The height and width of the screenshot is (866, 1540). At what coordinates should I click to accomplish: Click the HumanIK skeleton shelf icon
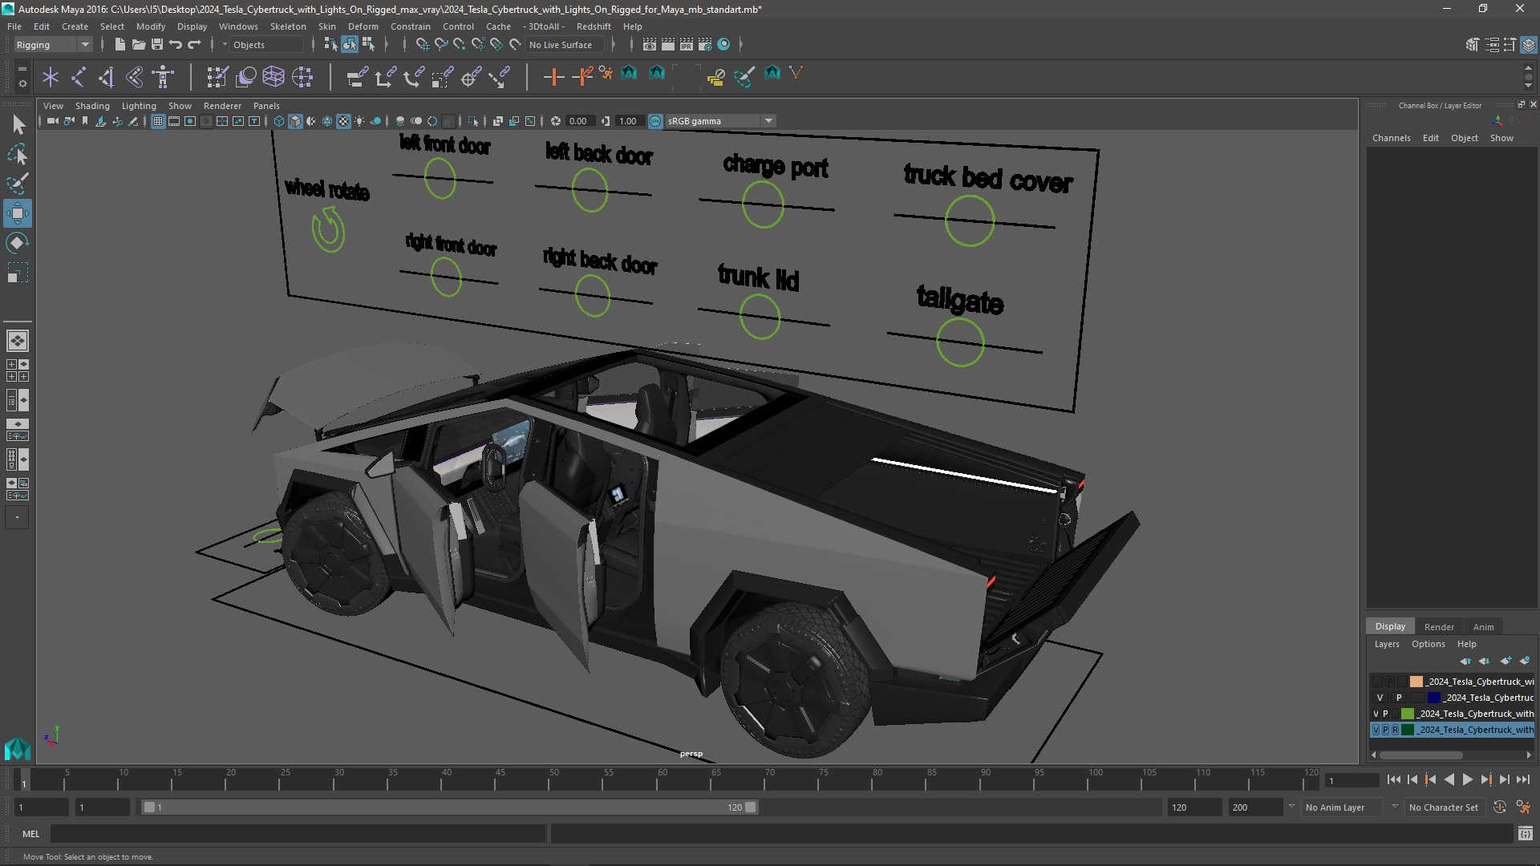click(x=163, y=77)
